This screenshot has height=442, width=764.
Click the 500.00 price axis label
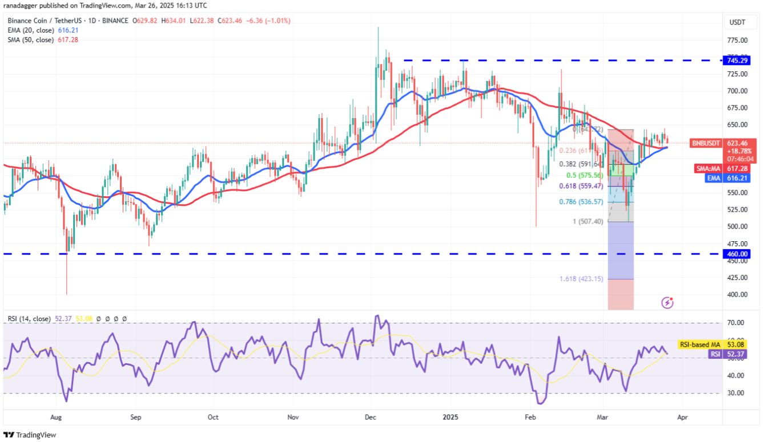(737, 227)
